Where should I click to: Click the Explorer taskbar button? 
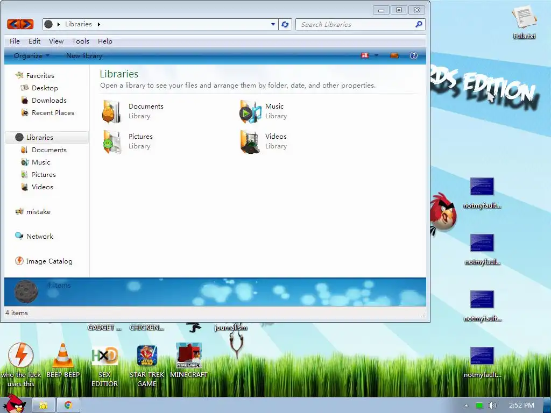click(x=44, y=405)
